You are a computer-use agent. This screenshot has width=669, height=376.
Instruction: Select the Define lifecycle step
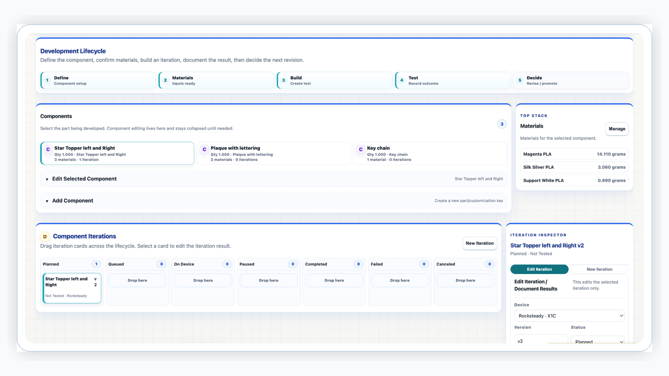coord(98,80)
